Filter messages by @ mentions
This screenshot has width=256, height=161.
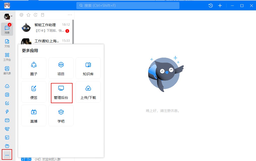21,15
